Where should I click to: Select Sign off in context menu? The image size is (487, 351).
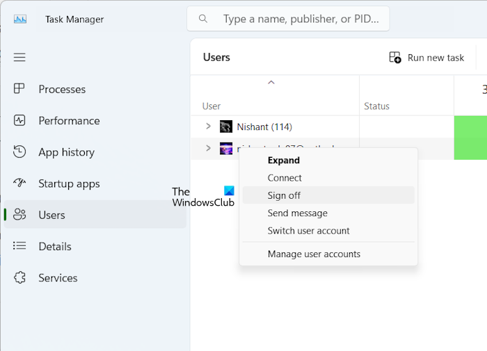(x=328, y=195)
